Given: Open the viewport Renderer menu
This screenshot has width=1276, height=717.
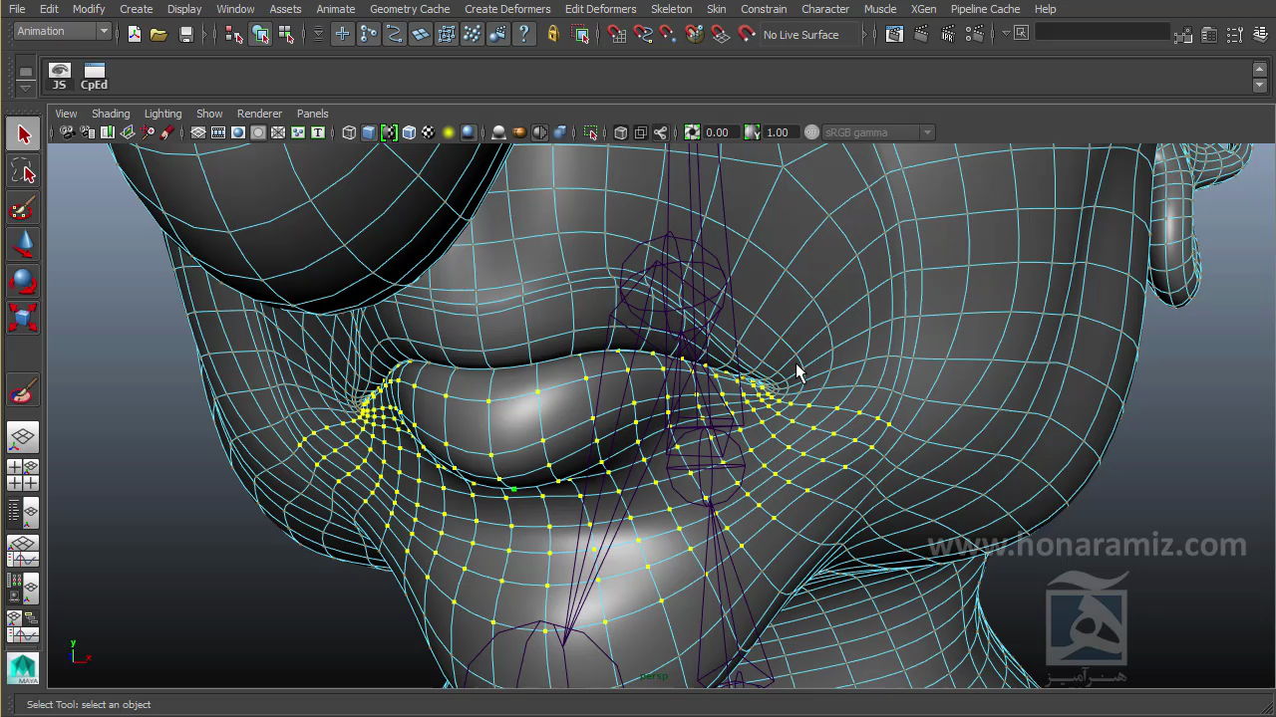Looking at the screenshot, I should point(259,114).
